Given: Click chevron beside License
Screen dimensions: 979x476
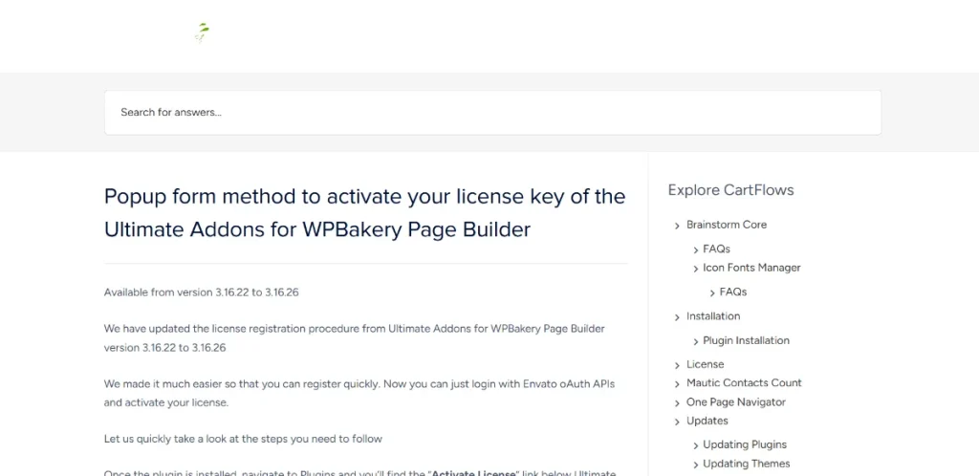Looking at the screenshot, I should coord(677,365).
